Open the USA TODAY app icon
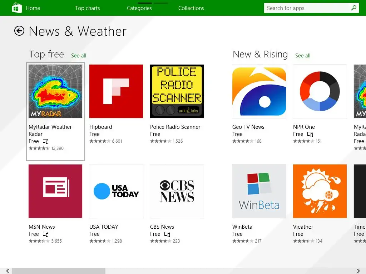Screen dimensions: 366x274 (116, 191)
